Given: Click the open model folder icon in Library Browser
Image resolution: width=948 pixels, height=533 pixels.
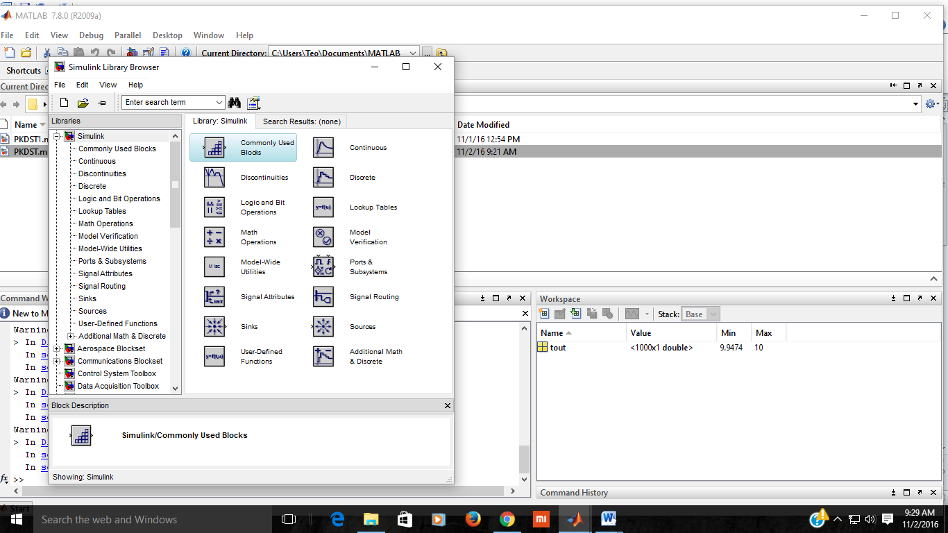Looking at the screenshot, I should [83, 103].
